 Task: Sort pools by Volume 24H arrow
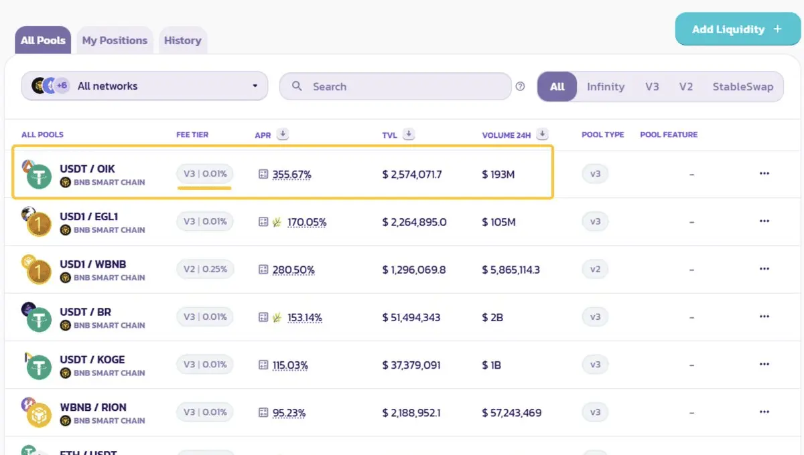[x=543, y=134]
